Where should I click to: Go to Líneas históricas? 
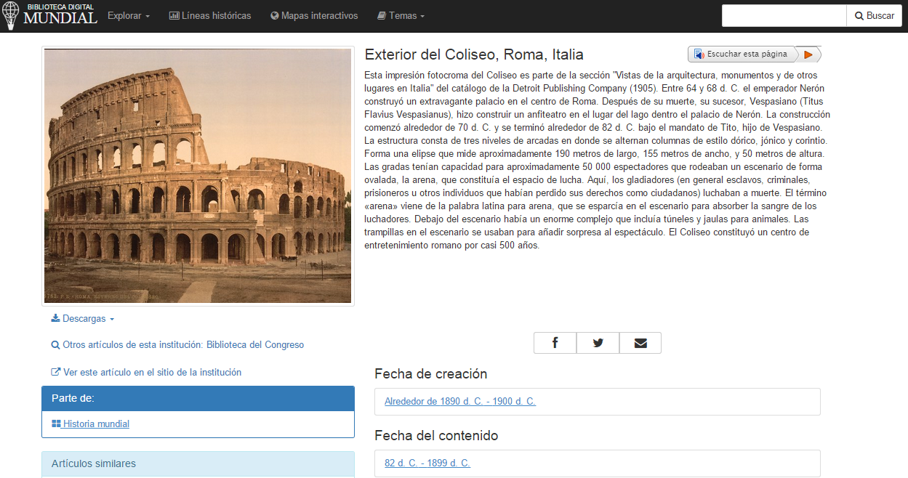[x=210, y=15]
